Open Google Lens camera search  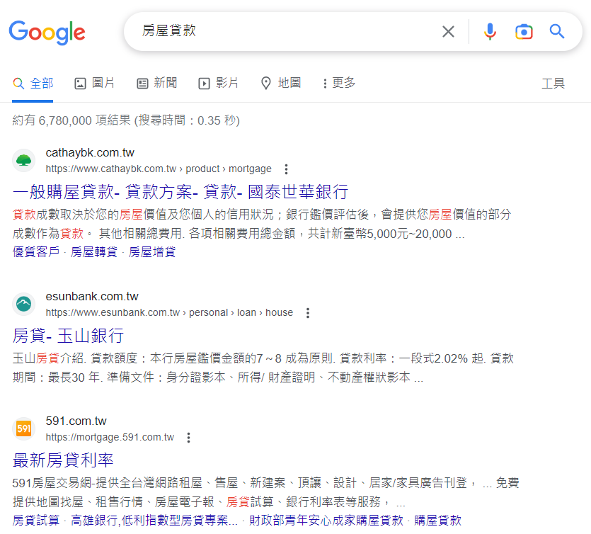pos(524,32)
